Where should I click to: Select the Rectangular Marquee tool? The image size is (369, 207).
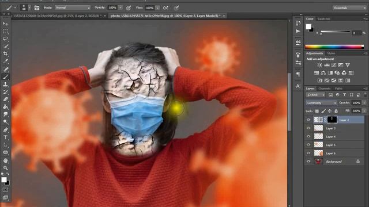pos(5,31)
